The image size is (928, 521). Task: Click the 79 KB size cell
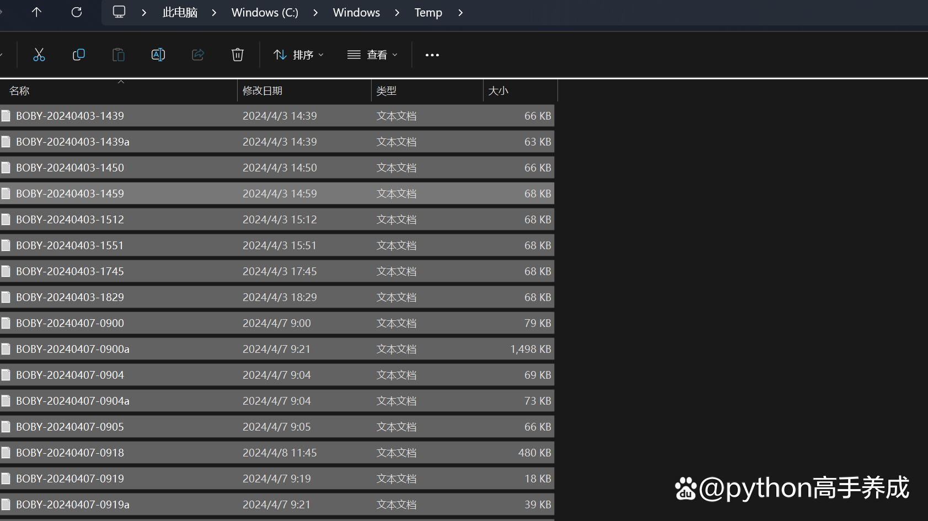[x=538, y=323]
